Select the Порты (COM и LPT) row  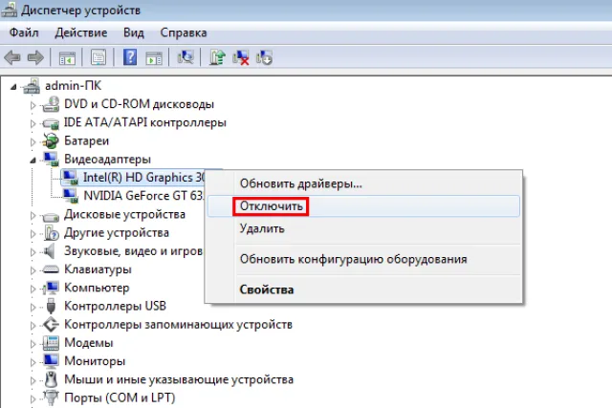click(x=120, y=397)
